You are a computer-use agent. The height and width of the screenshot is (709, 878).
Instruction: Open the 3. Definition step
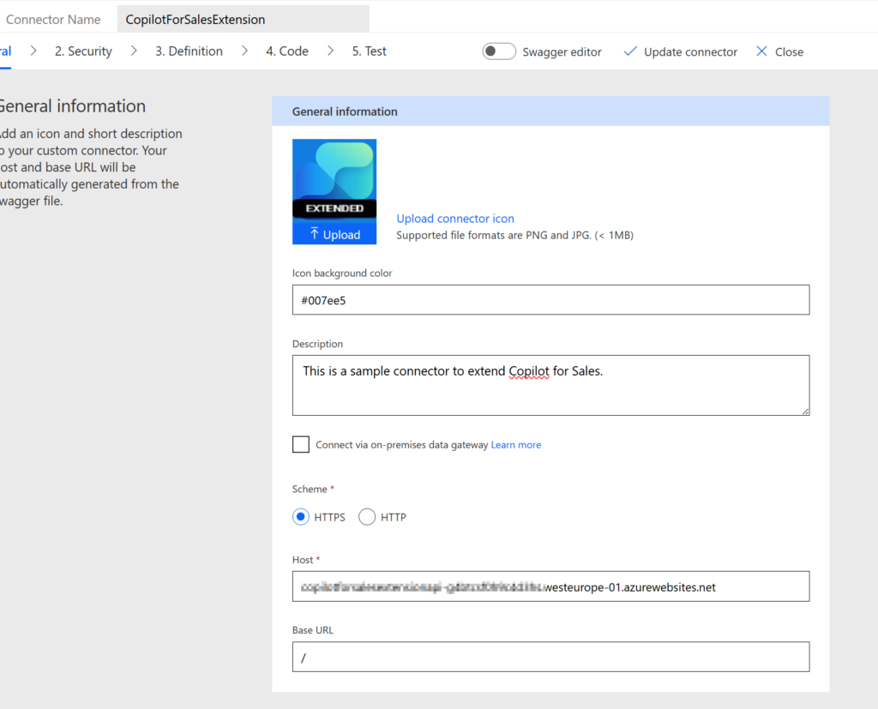pyautogui.click(x=189, y=51)
